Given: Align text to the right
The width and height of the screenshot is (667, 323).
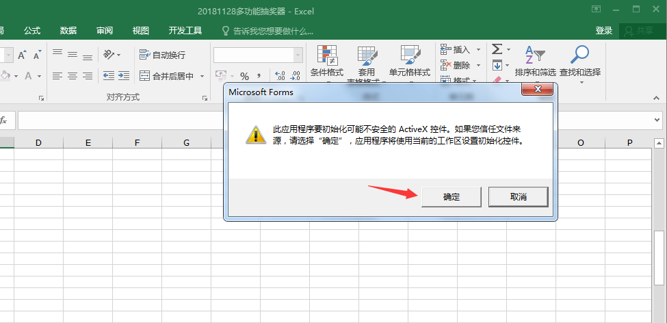Looking at the screenshot, I should pyautogui.click(x=87, y=76).
